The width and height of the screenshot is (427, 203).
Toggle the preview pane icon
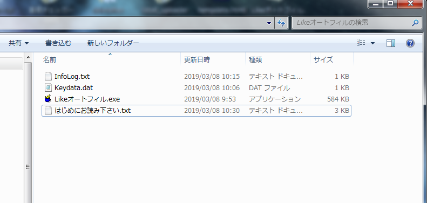coord(391,43)
